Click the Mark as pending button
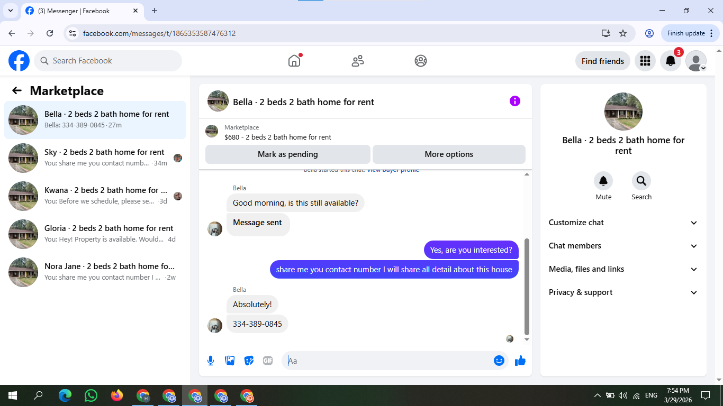This screenshot has height=406, width=723. click(288, 154)
